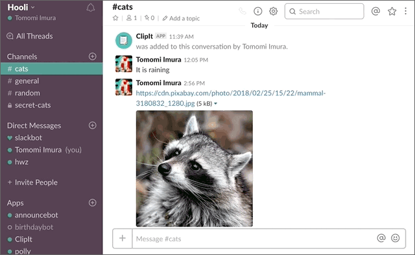
Task: Click the 2:56 PM timestamp
Action: (195, 84)
